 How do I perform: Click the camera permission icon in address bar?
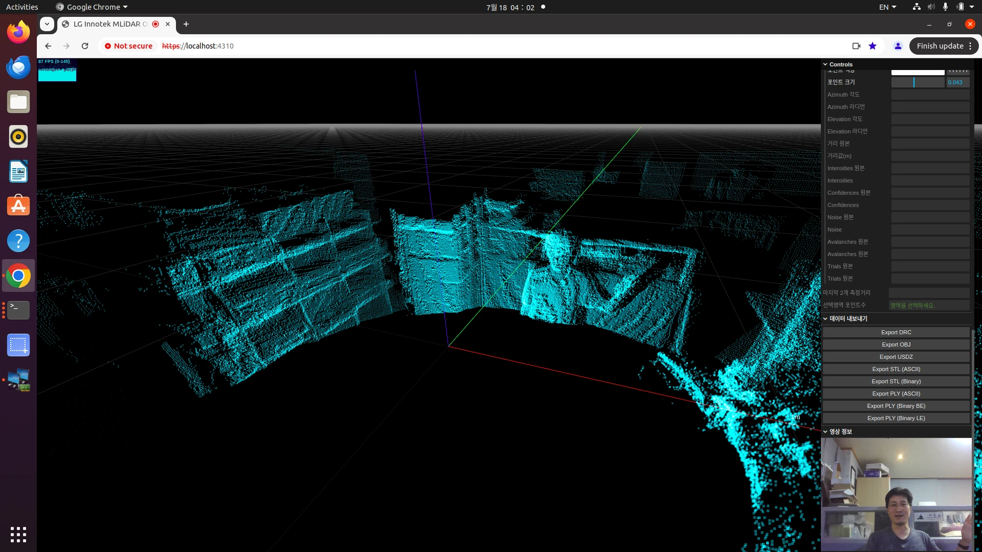[856, 46]
